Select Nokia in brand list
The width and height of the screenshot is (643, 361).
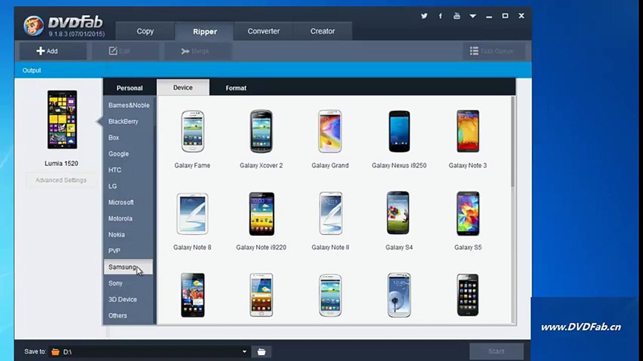129,235
